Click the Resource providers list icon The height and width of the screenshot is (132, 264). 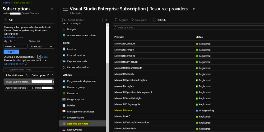tap(64, 124)
